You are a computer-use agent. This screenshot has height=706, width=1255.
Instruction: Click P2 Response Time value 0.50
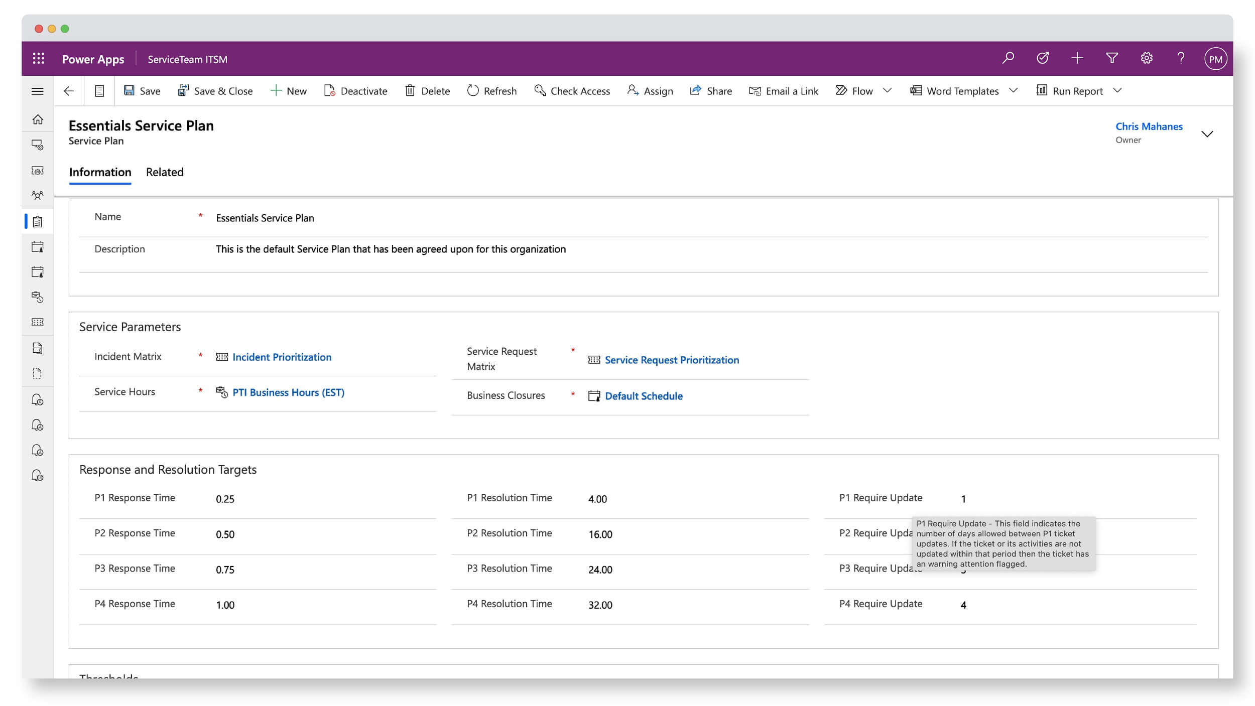[x=225, y=534]
